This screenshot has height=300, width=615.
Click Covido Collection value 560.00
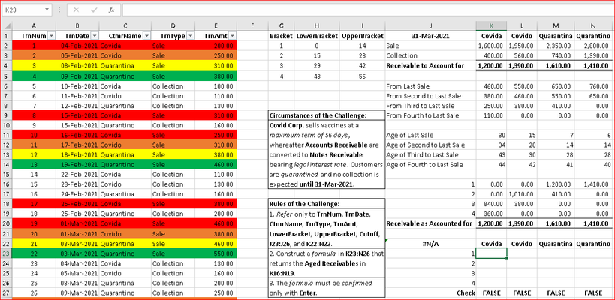point(522,55)
